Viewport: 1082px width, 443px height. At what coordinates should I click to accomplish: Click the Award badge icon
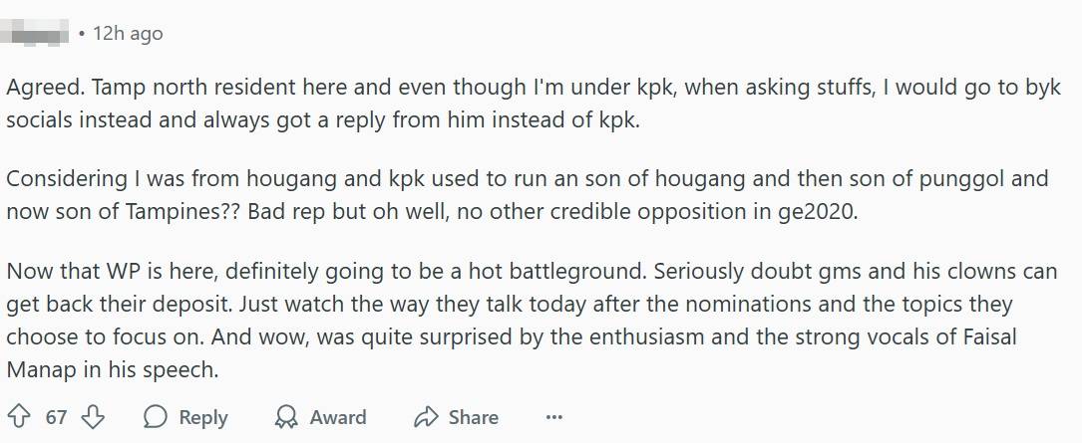click(286, 416)
